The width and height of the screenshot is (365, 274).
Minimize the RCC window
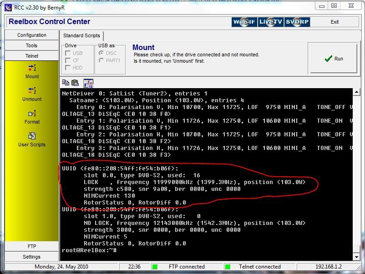322,5
